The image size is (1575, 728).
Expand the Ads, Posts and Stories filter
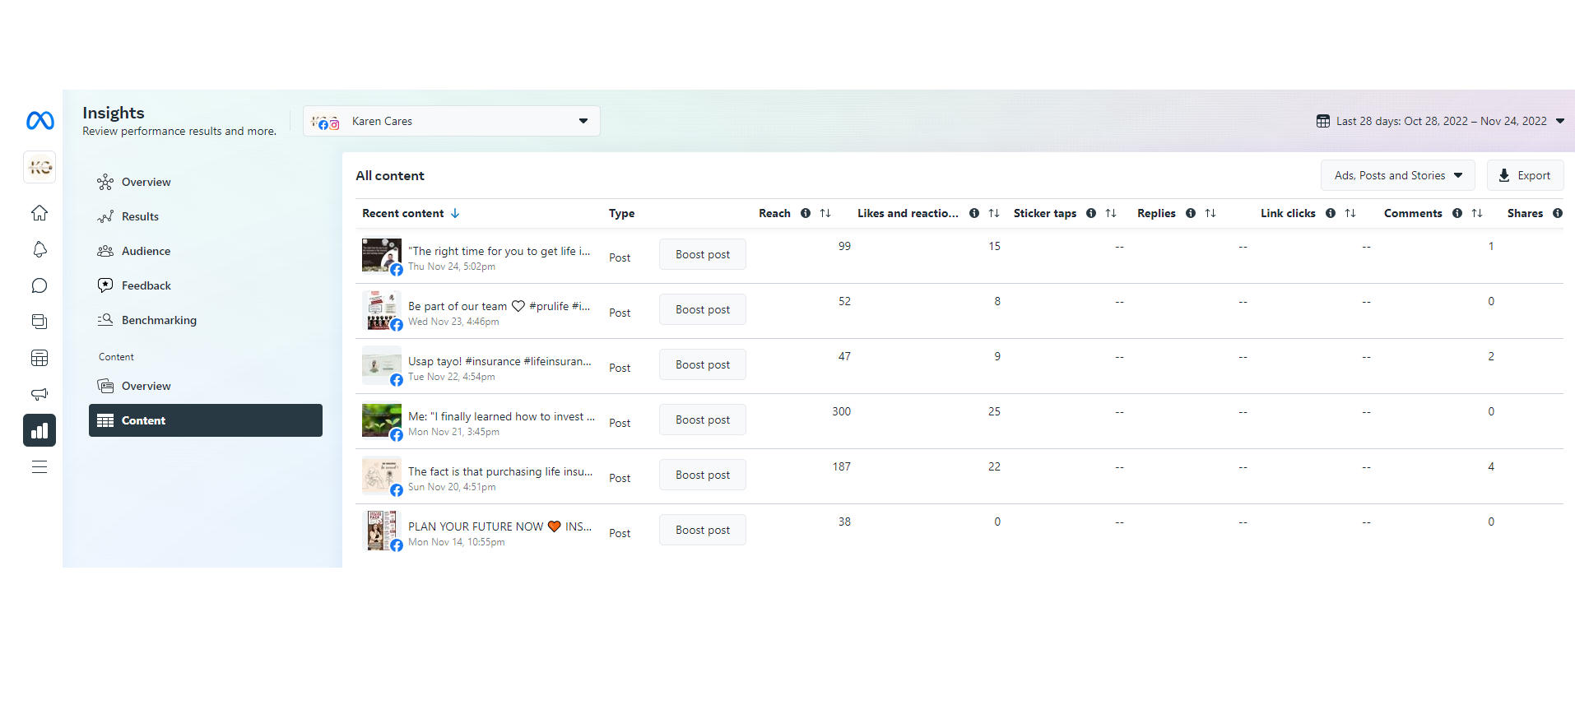tap(1397, 175)
